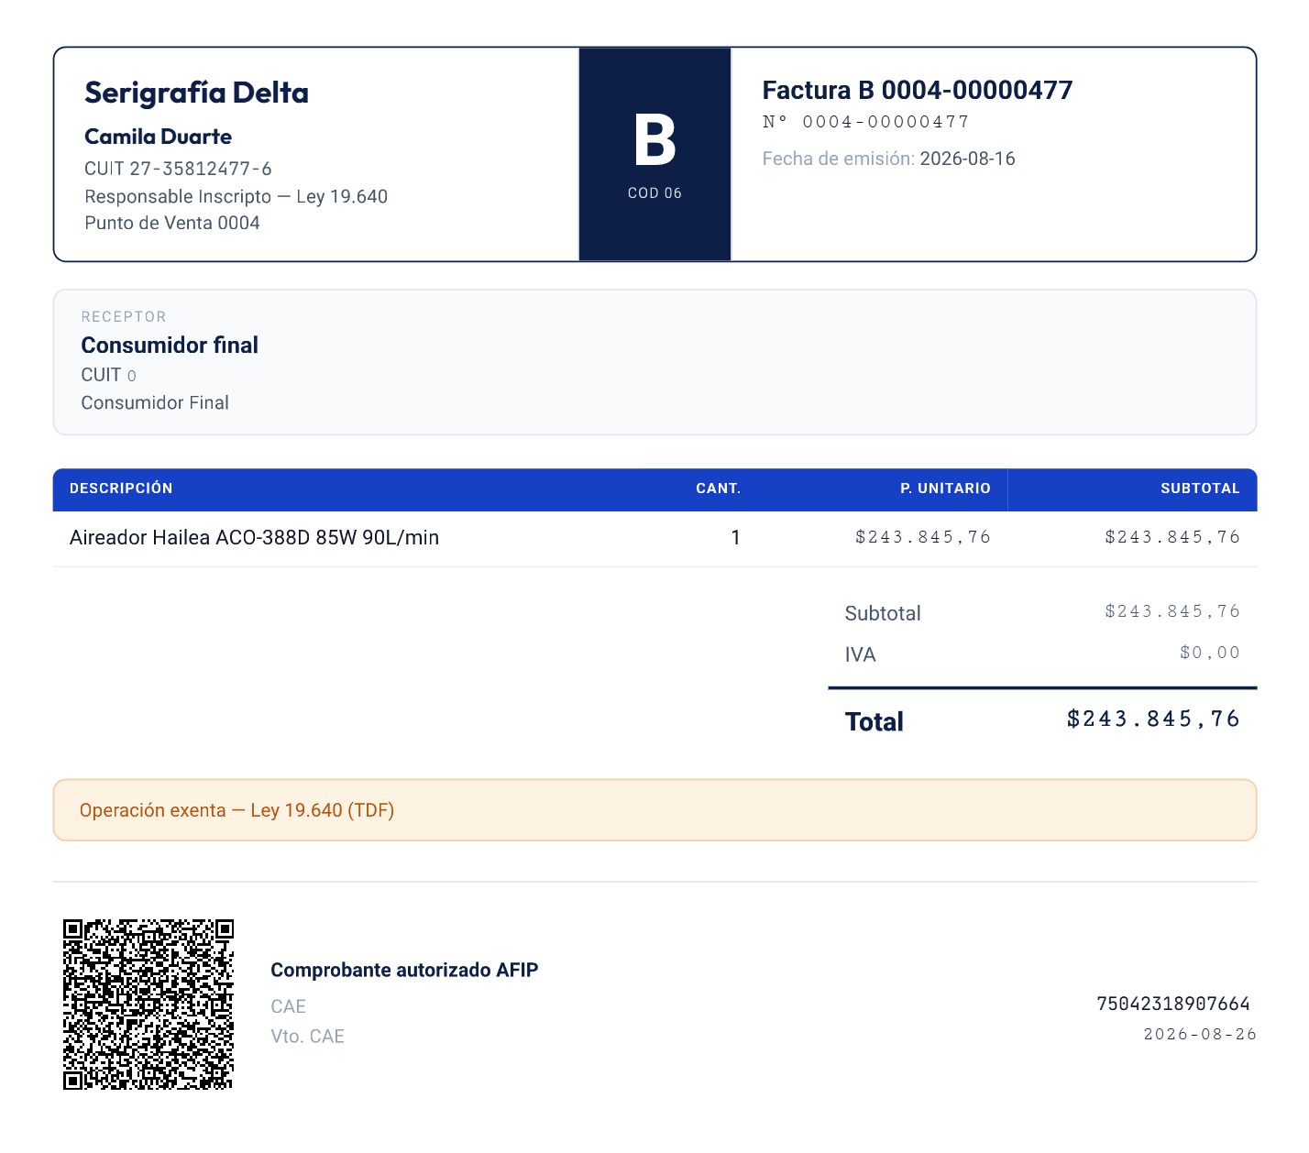
Task: Click the large B invoice type box
Action: point(654,154)
